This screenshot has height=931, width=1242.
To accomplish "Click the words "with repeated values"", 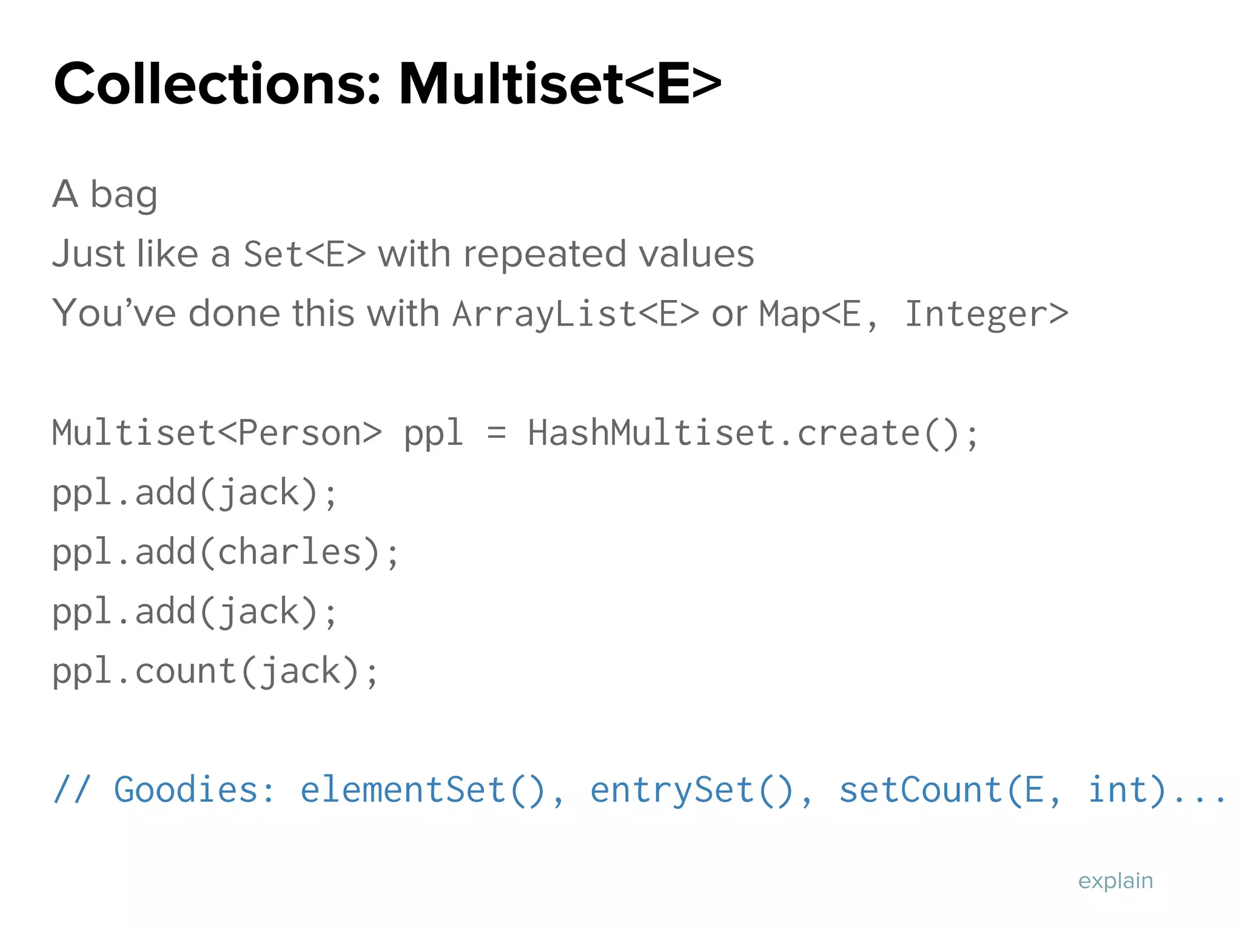I will 566,254.
